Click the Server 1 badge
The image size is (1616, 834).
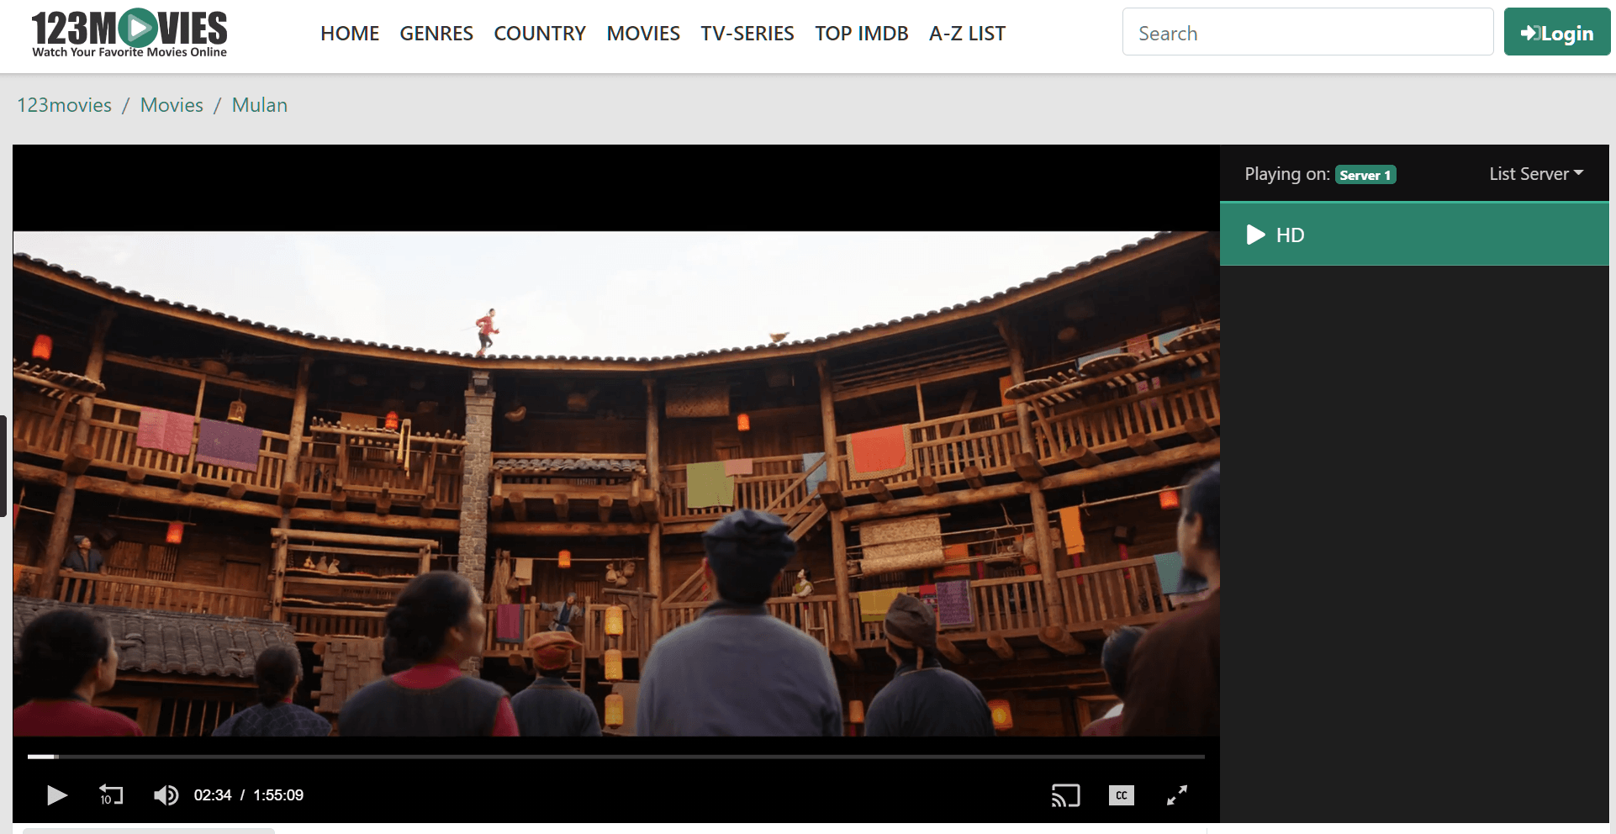coord(1365,175)
